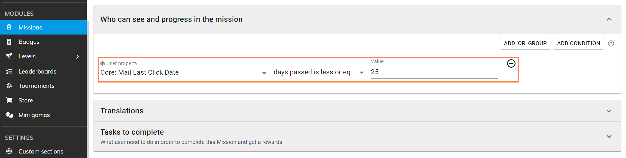
Task: Click the Badges icon in sidebar
Action: 9,42
